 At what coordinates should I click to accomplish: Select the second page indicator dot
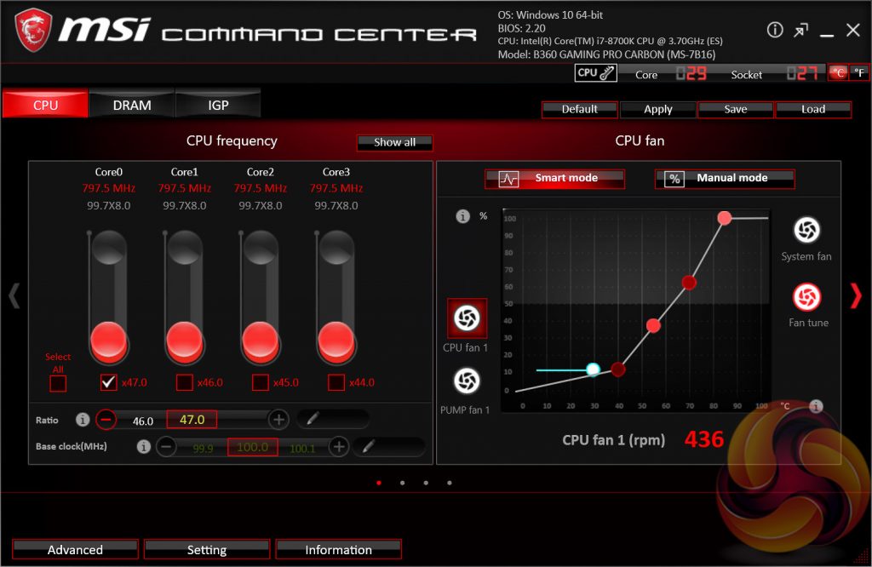point(402,483)
